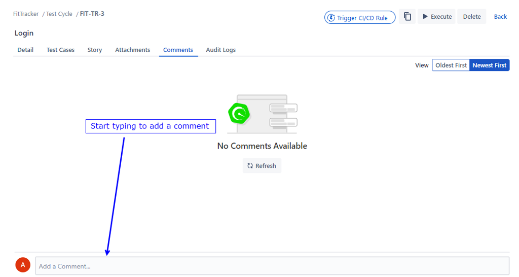
Task: Open the Test Cycle breadcrumb link
Action: point(59,14)
